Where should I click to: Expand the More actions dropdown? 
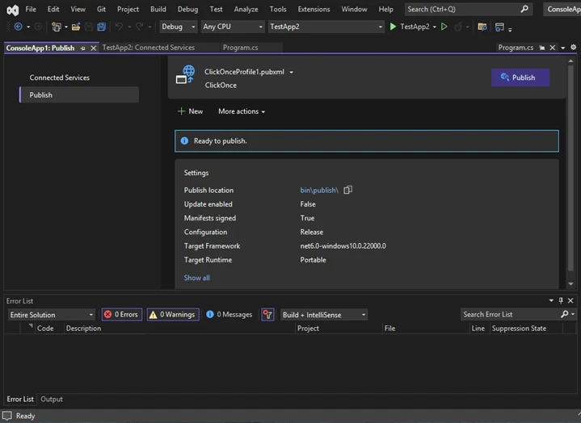[242, 111]
